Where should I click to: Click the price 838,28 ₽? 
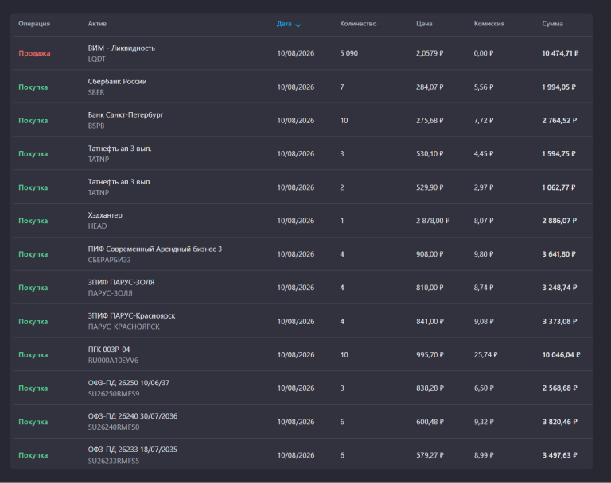[430, 388]
